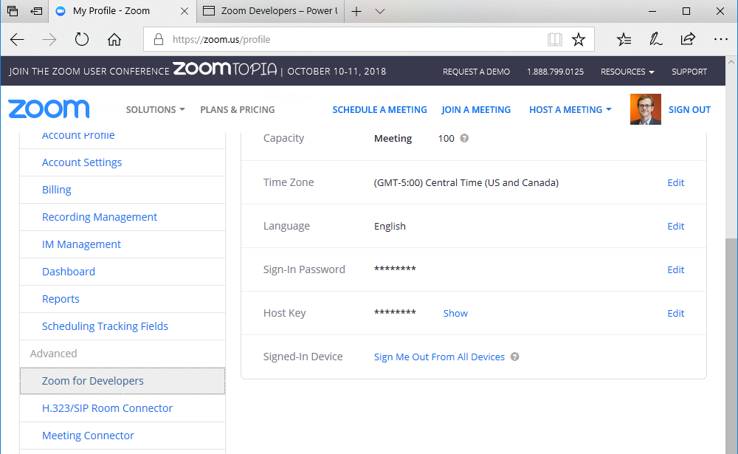The width and height of the screenshot is (738, 454).
Task: Click the Advanced section heading
Action: (54, 354)
